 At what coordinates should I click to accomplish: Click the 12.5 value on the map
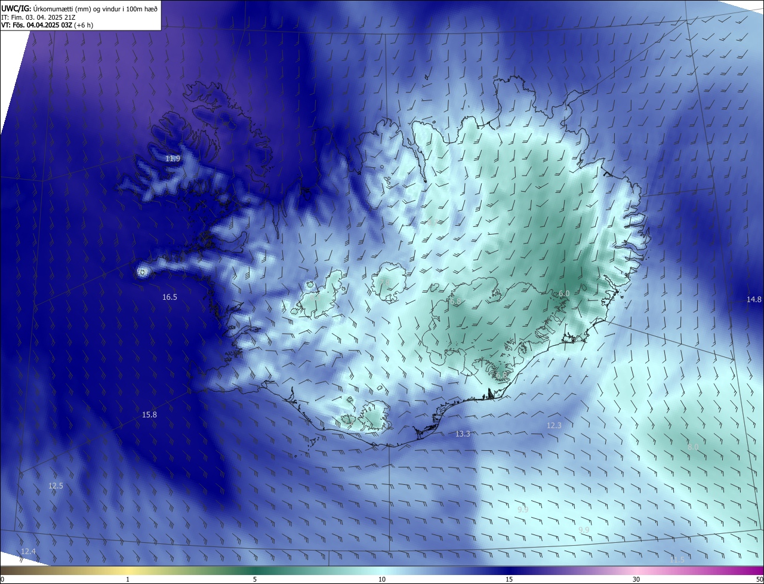tap(56, 486)
